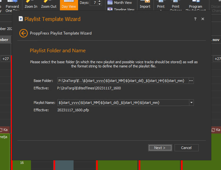The image size is (221, 170).
Task: Click the back arrow in the wizard
Action: [23, 33]
